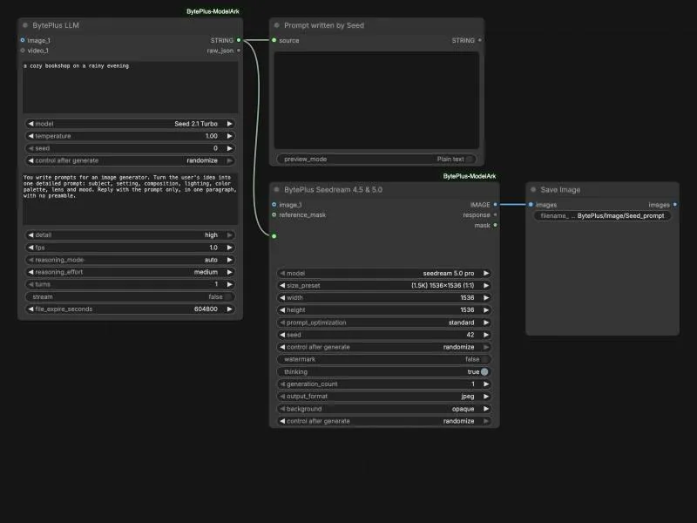Screen dimensions: 697x523
Task: Increase width value with right arrow
Action: (486, 297)
